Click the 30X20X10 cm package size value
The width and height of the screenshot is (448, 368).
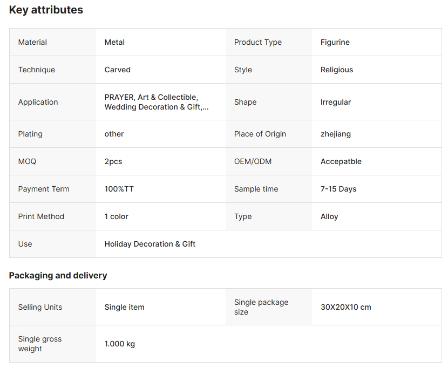(x=345, y=307)
